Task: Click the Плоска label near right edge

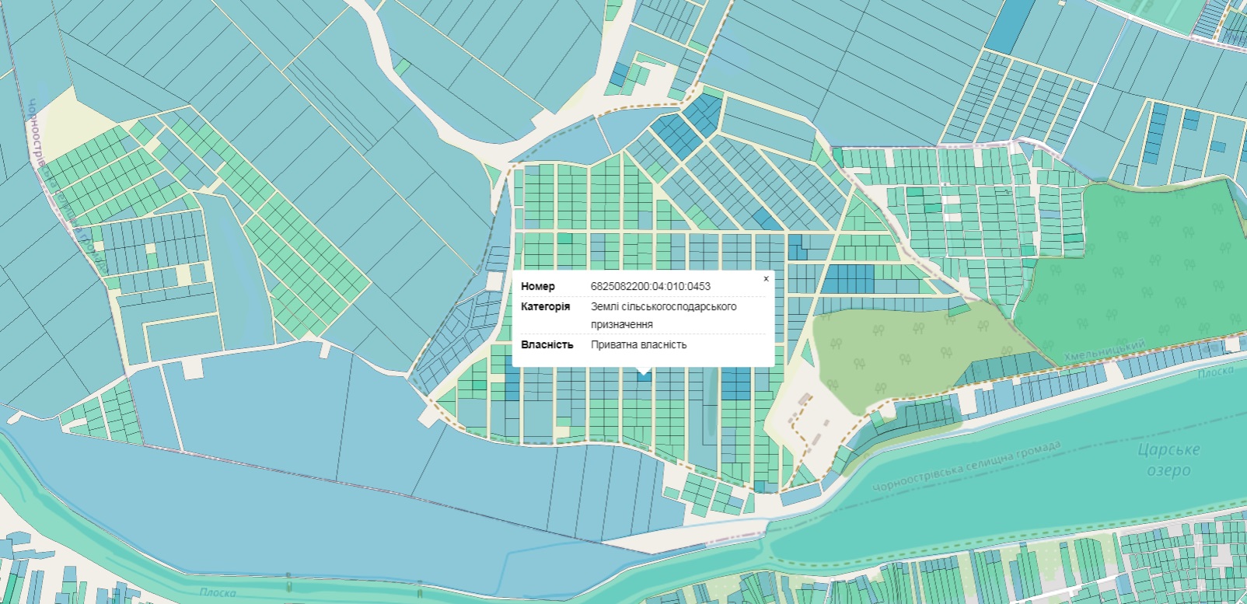Action: (1215, 372)
